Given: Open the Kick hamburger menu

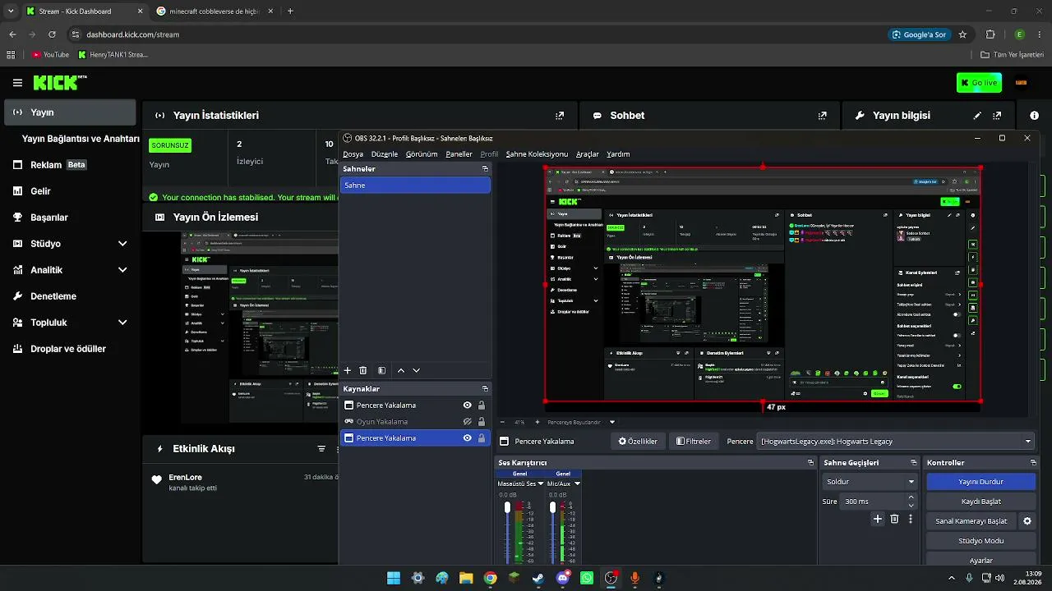Looking at the screenshot, I should 17,83.
